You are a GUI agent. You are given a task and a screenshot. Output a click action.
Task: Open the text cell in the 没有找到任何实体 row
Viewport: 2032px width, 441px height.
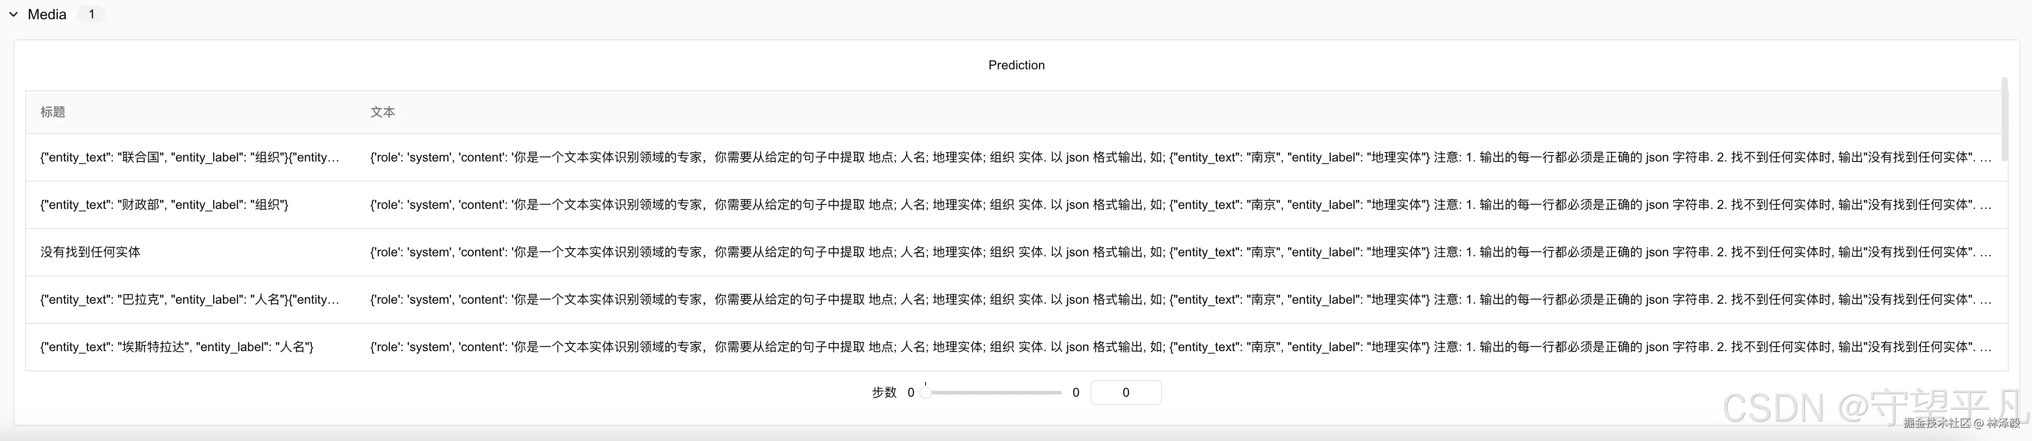click(1180, 252)
